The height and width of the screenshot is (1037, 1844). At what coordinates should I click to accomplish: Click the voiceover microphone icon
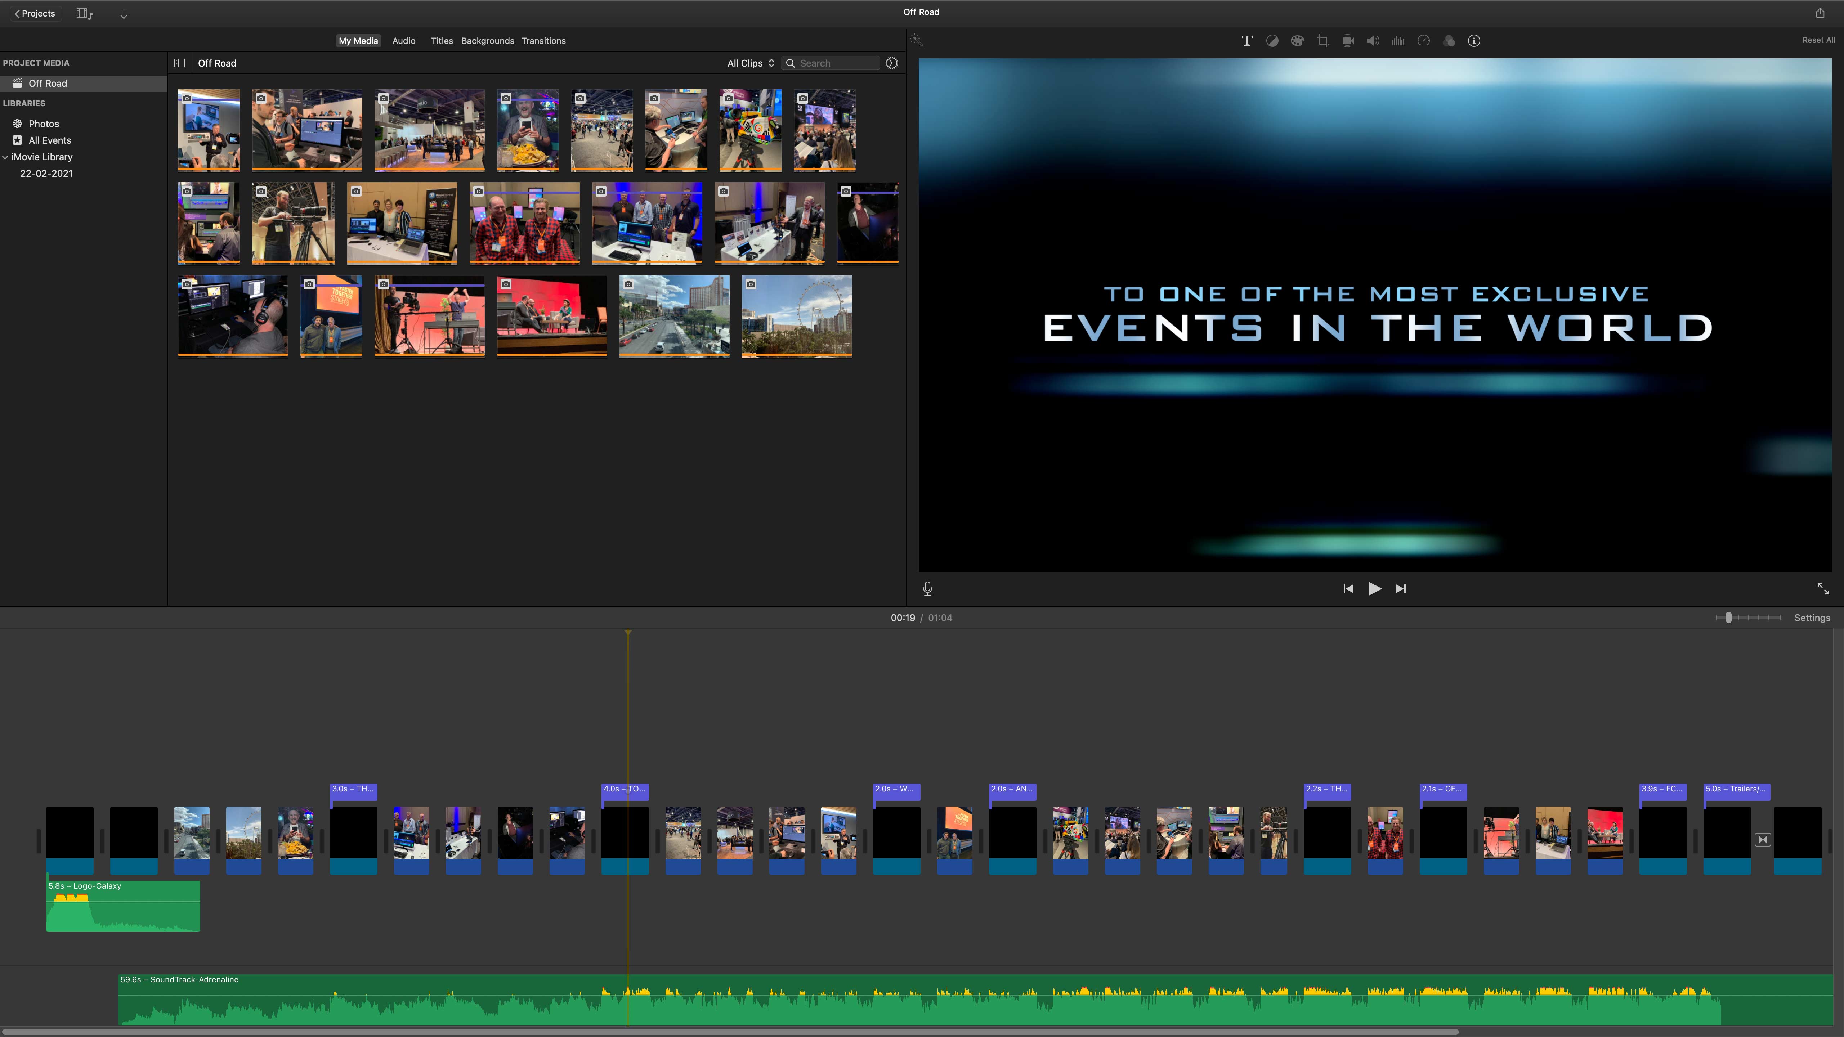tap(928, 588)
